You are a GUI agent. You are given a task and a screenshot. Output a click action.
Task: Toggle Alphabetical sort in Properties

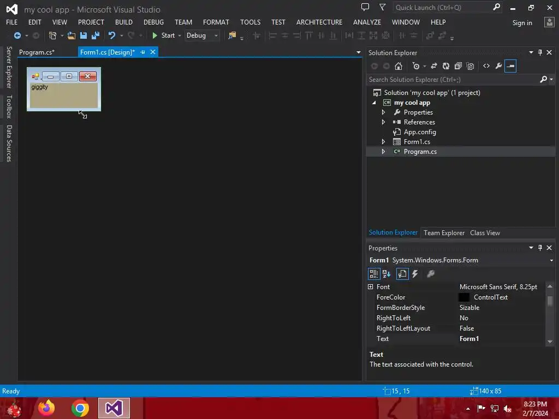click(x=386, y=274)
